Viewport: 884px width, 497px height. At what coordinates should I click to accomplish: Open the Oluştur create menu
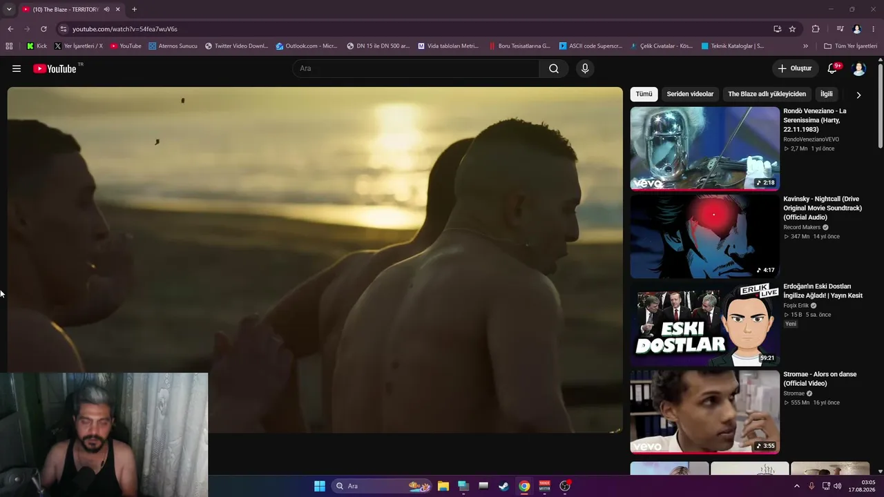pos(794,68)
